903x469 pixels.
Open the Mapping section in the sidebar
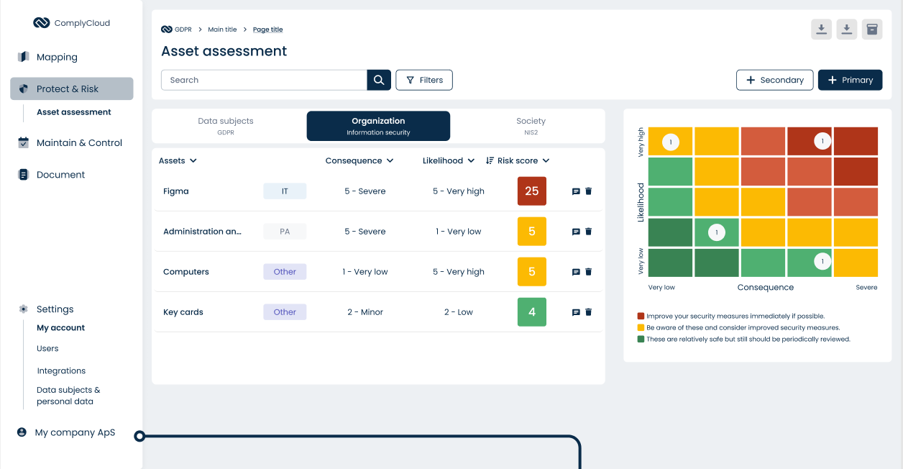(x=56, y=57)
